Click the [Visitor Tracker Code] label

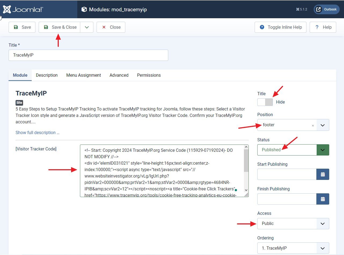[36, 149]
